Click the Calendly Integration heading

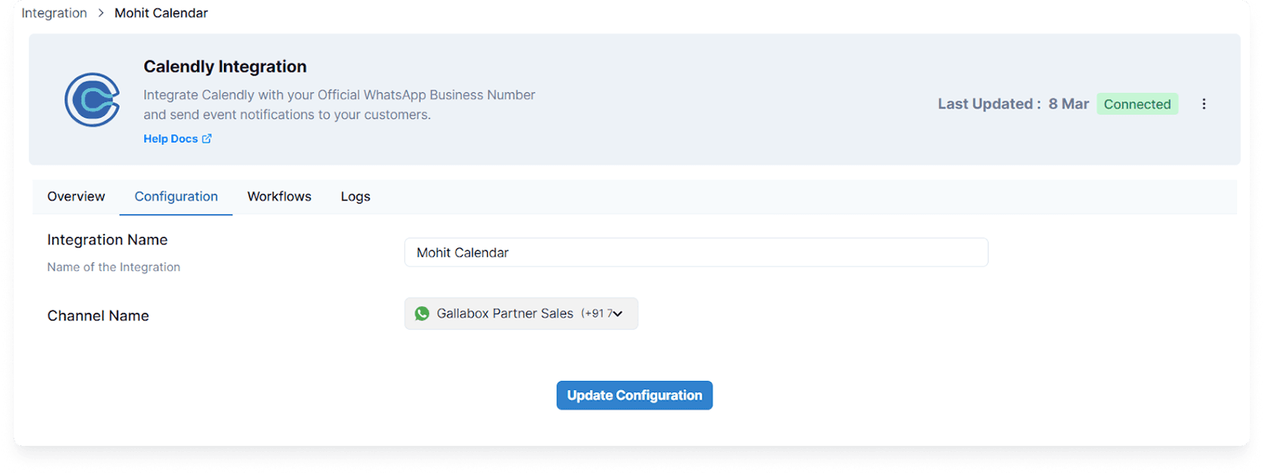click(x=225, y=66)
